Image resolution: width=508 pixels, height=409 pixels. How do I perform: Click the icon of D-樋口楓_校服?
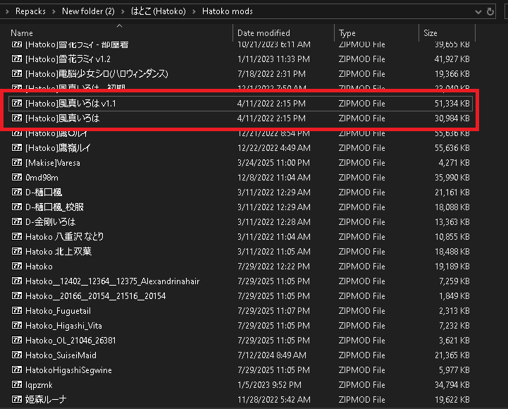(x=17, y=207)
